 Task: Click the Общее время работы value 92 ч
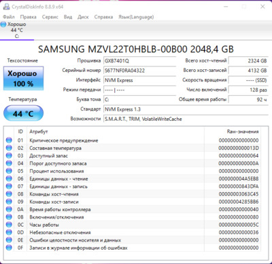click(248, 100)
